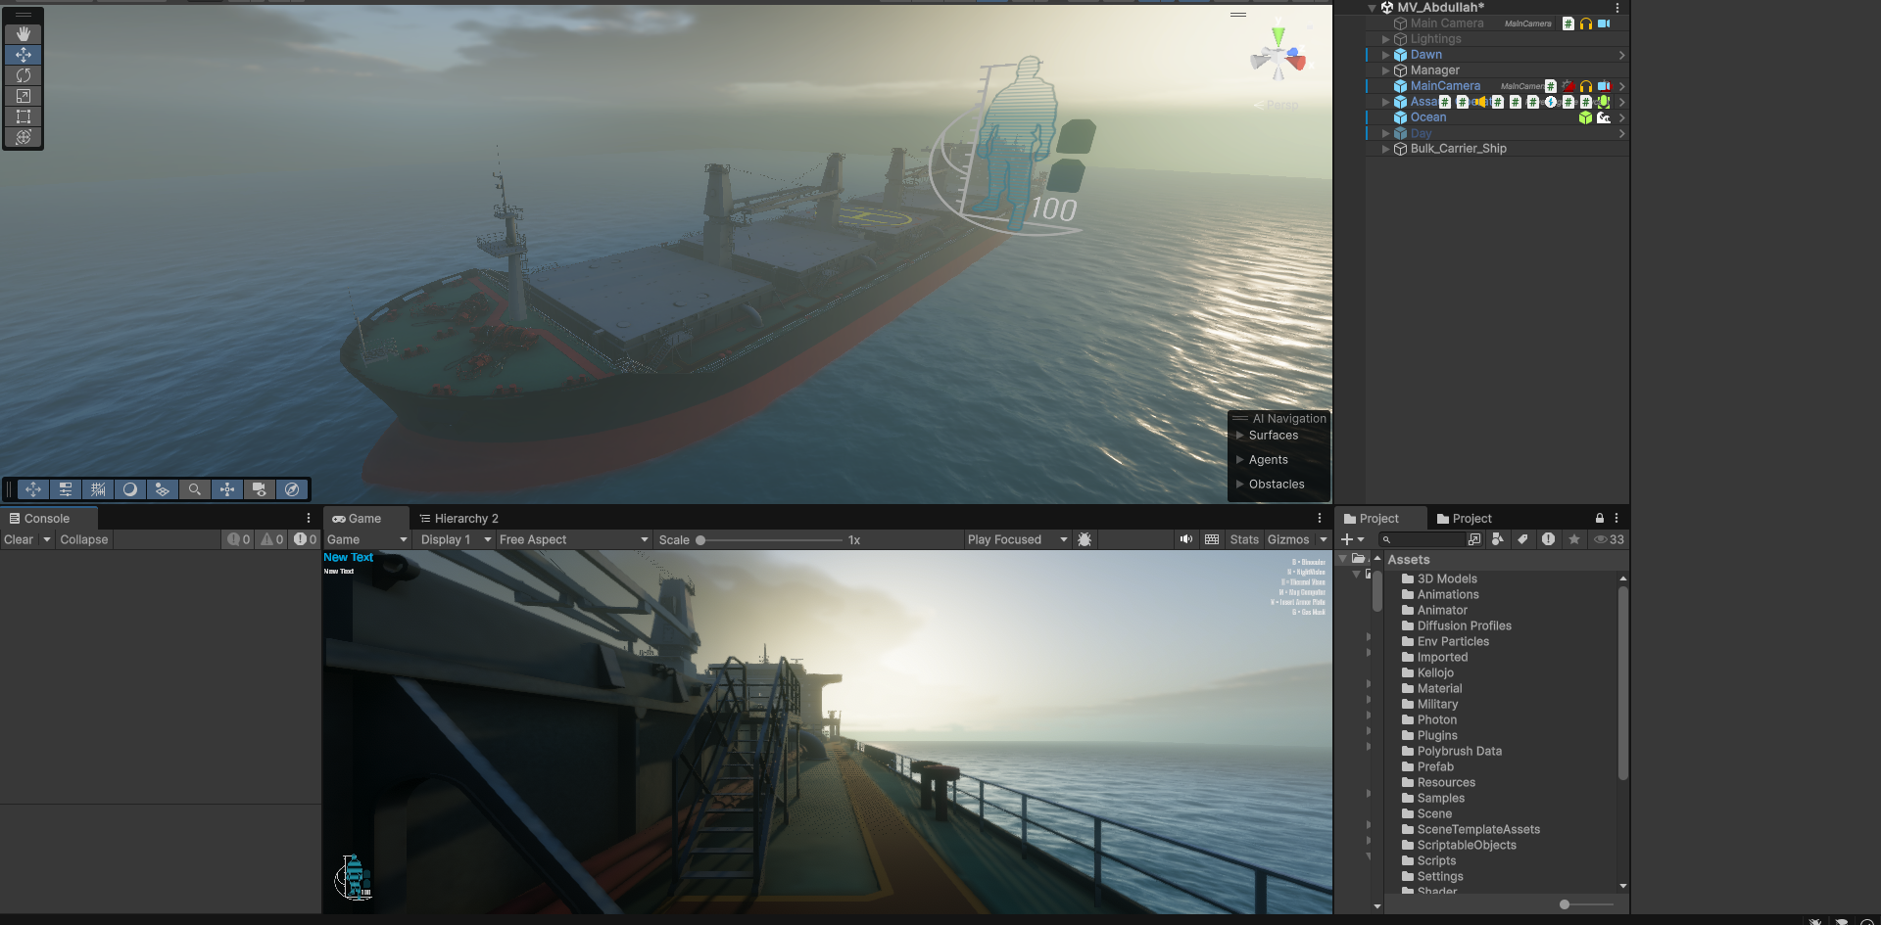Toggle console error message filter
The height and width of the screenshot is (925, 1881).
(x=306, y=539)
